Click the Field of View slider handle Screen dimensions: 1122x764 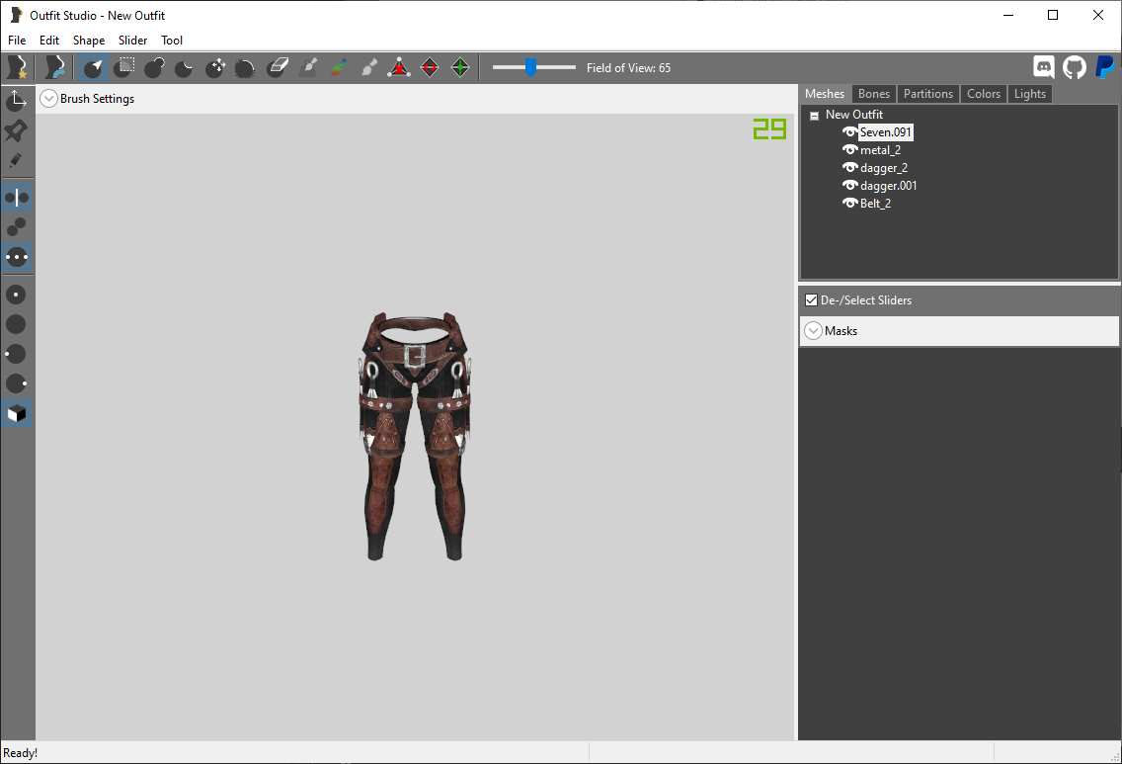(x=530, y=67)
